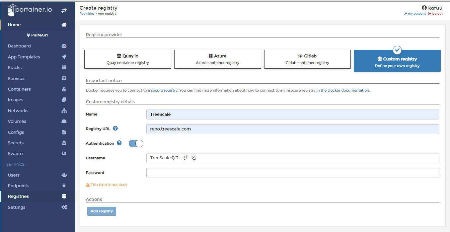
Task: Click the Networks sitemap icon
Action: pyautogui.click(x=64, y=111)
